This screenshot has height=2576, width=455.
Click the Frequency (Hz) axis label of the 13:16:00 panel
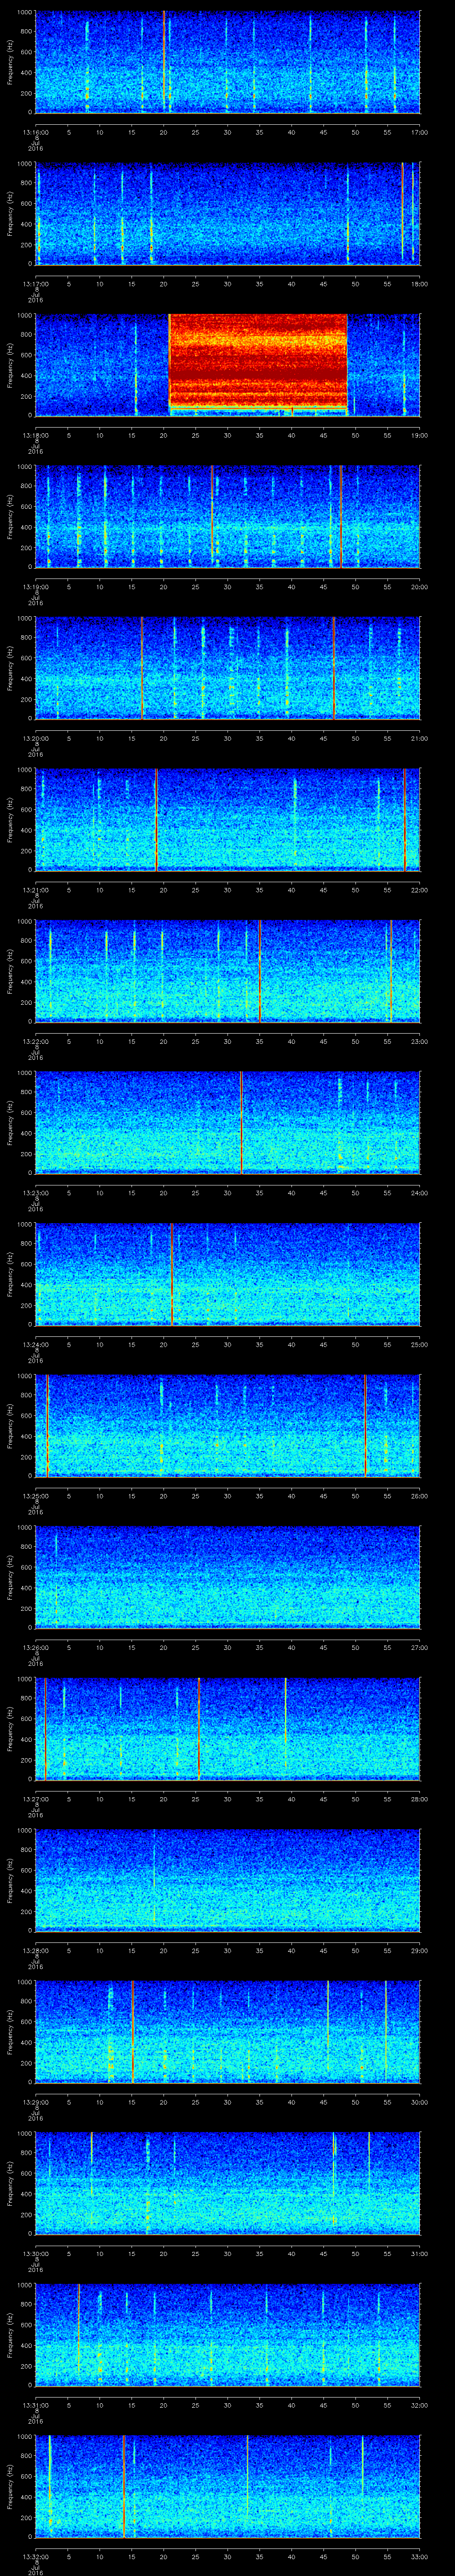tap(10, 62)
